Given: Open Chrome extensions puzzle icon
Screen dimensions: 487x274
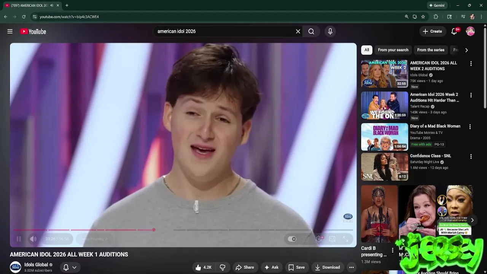Looking at the screenshot, I should [436, 17].
